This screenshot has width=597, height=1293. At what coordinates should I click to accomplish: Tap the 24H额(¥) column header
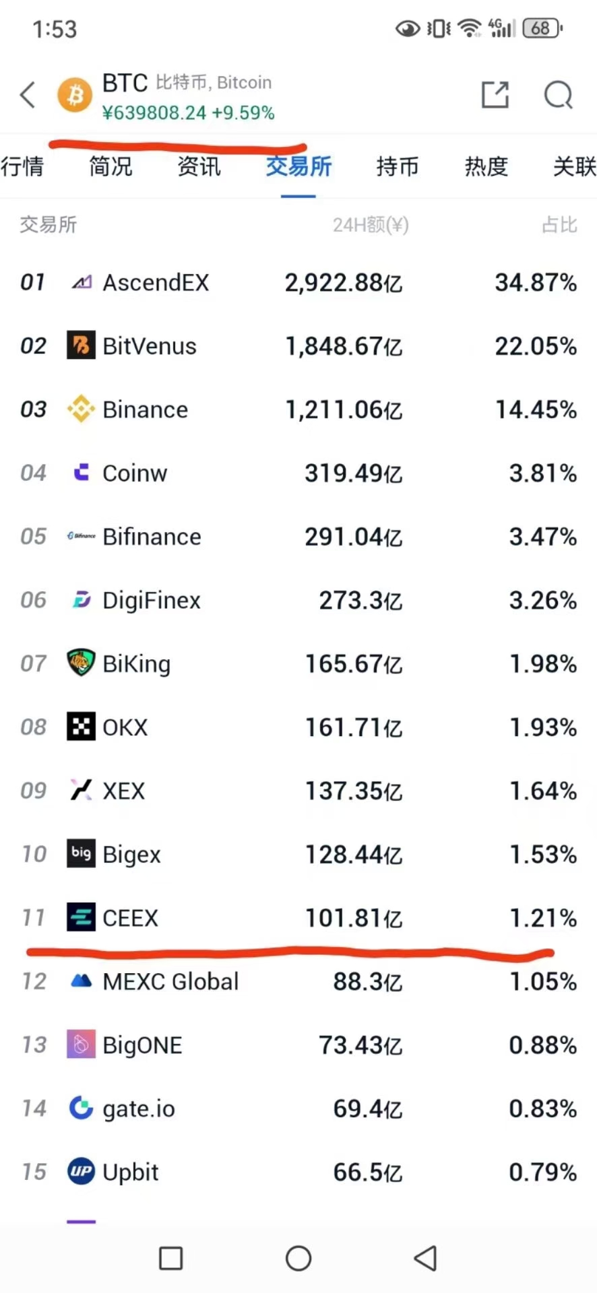click(x=371, y=225)
